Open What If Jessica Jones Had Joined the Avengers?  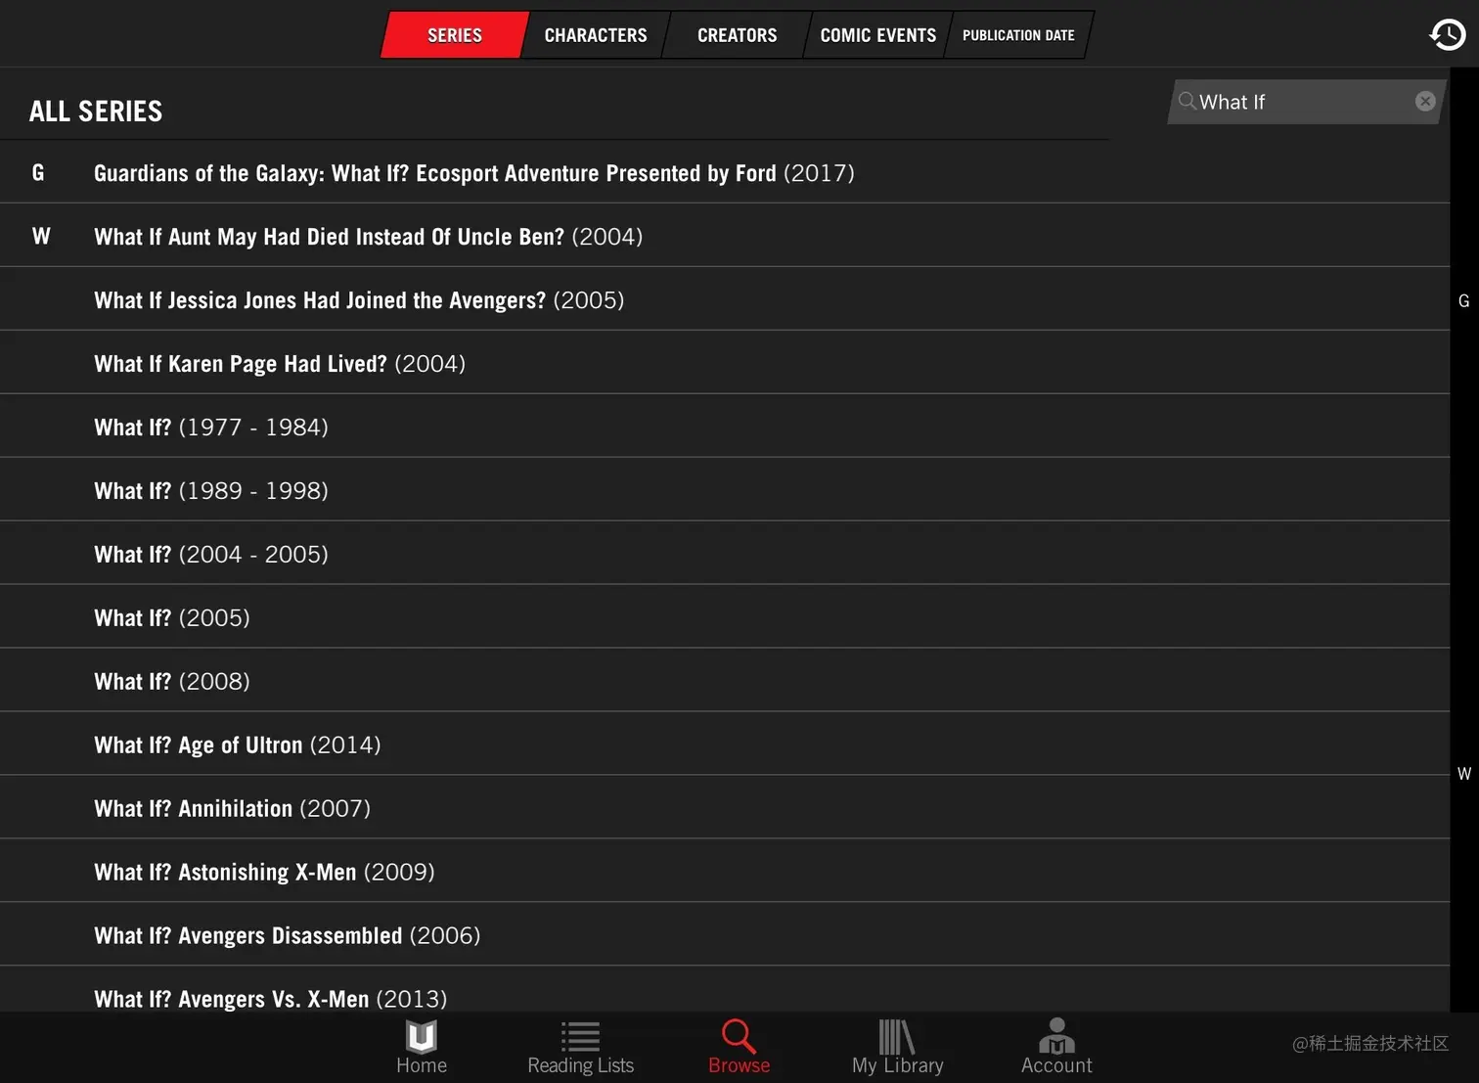725,299
